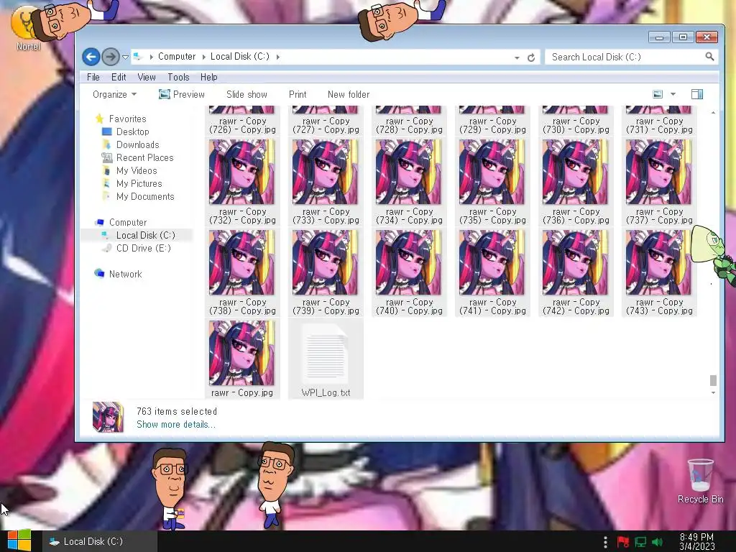Create a New folder
The image size is (736, 552).
pyautogui.click(x=349, y=94)
